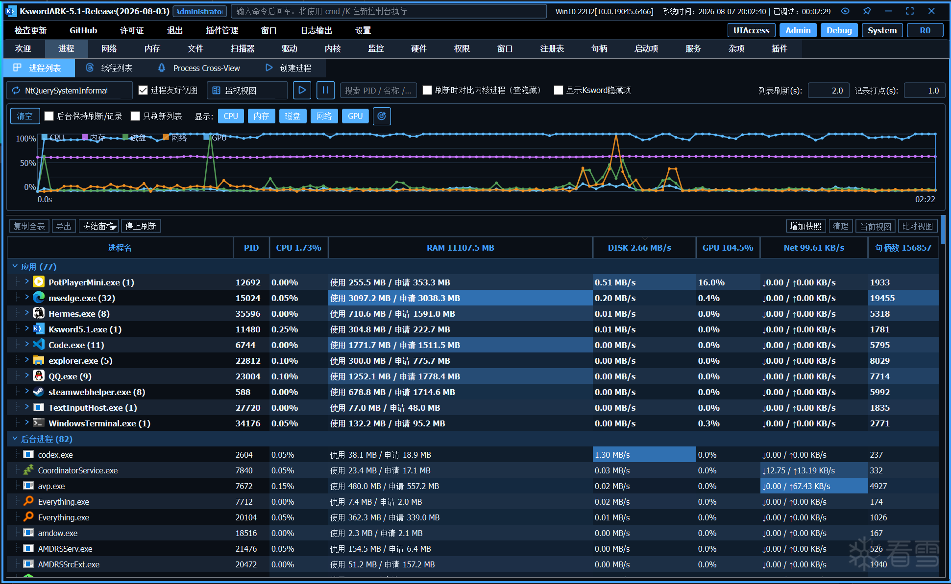Click the pause icon button
The width and height of the screenshot is (951, 584).
[325, 90]
